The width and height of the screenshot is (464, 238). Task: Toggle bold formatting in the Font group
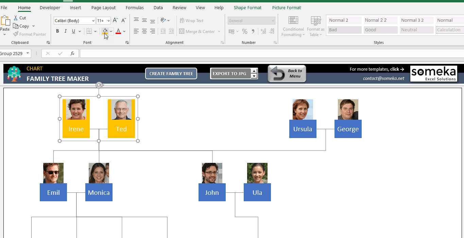point(57,31)
